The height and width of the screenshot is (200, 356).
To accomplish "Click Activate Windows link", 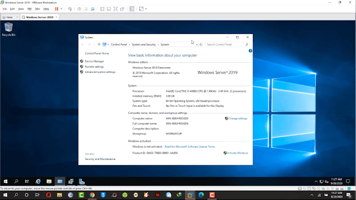I will 237,153.
